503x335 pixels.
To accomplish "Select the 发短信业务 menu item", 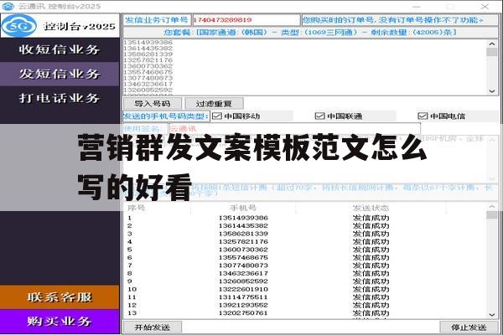I will [x=60, y=74].
